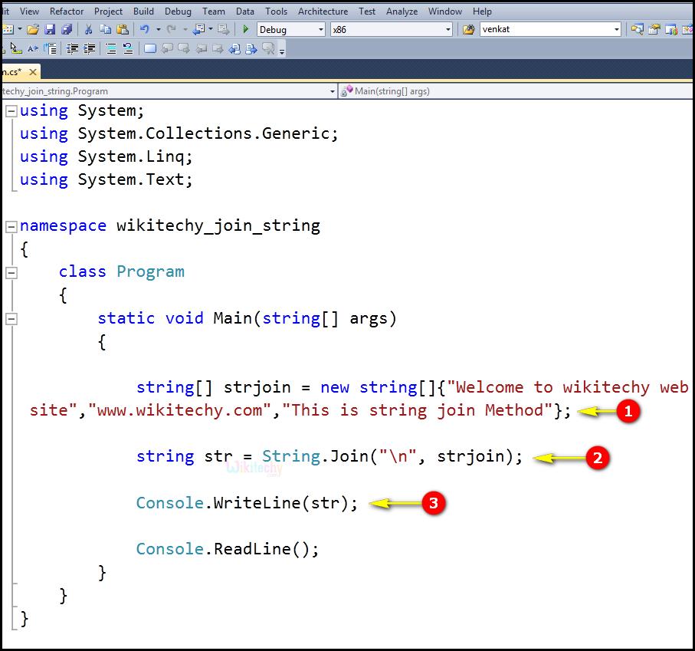Click the Open File folder icon
The height and width of the screenshot is (651, 695).
click(x=33, y=28)
